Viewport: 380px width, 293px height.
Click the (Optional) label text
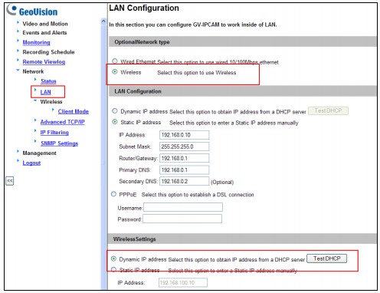pos(222,182)
